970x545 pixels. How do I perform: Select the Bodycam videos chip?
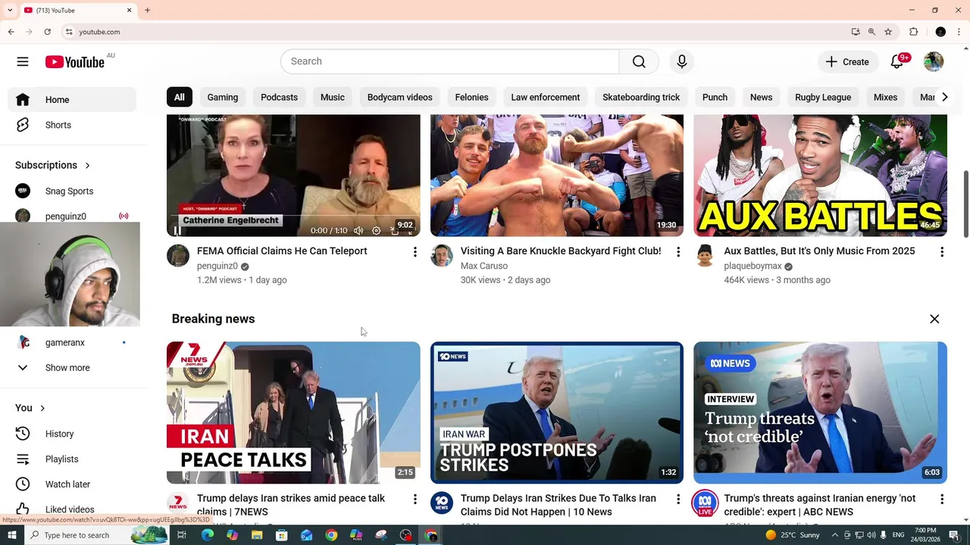(400, 97)
